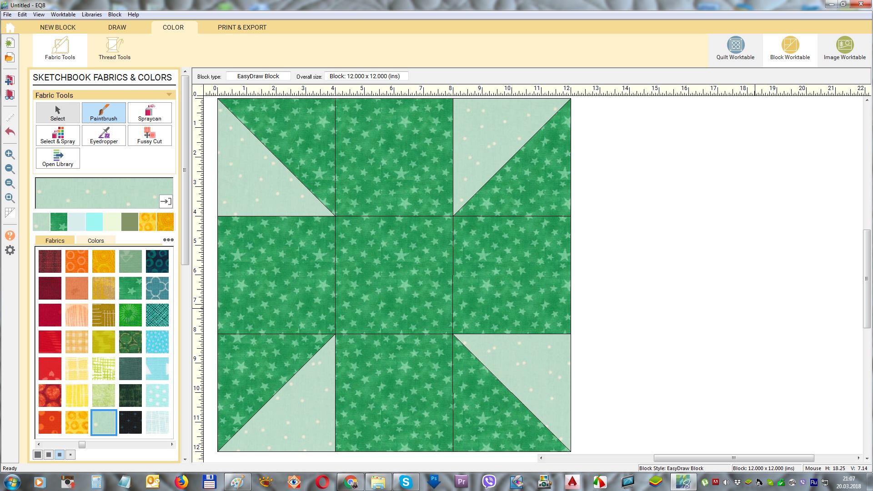Open Firefox from taskbar
The height and width of the screenshot is (491, 873).
click(181, 482)
